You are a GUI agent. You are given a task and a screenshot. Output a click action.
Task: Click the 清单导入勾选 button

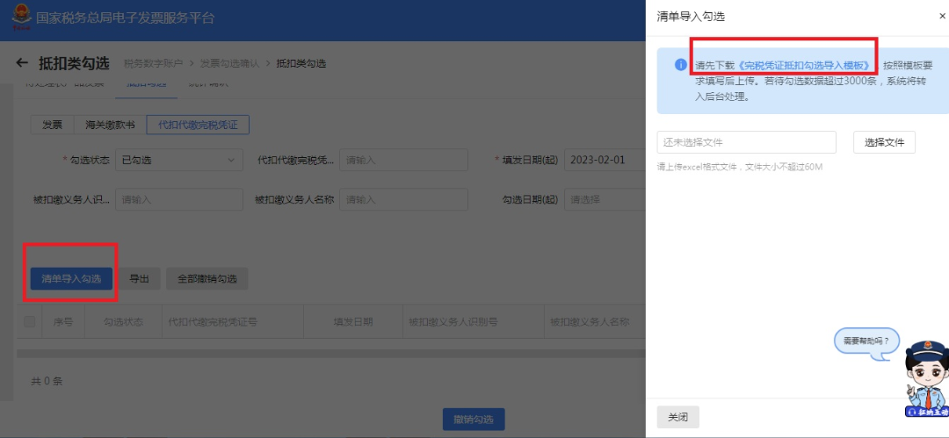pyautogui.click(x=71, y=279)
